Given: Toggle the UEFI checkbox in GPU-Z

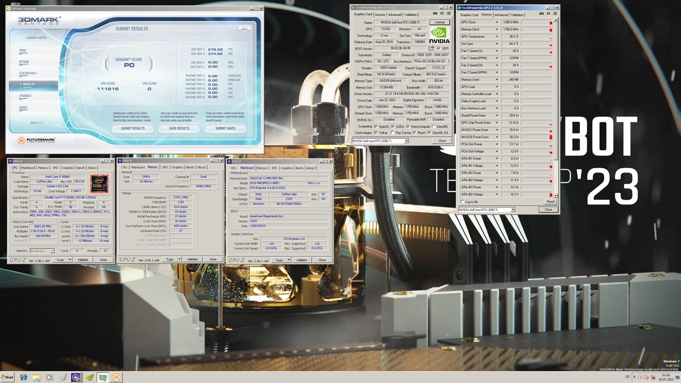Looking at the screenshot, I should pos(439,48).
